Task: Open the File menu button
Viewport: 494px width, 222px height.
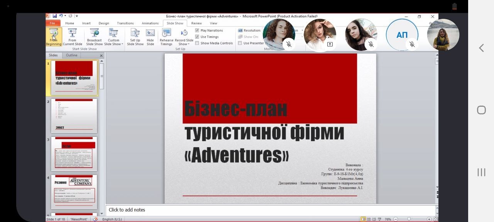Action: coord(52,23)
